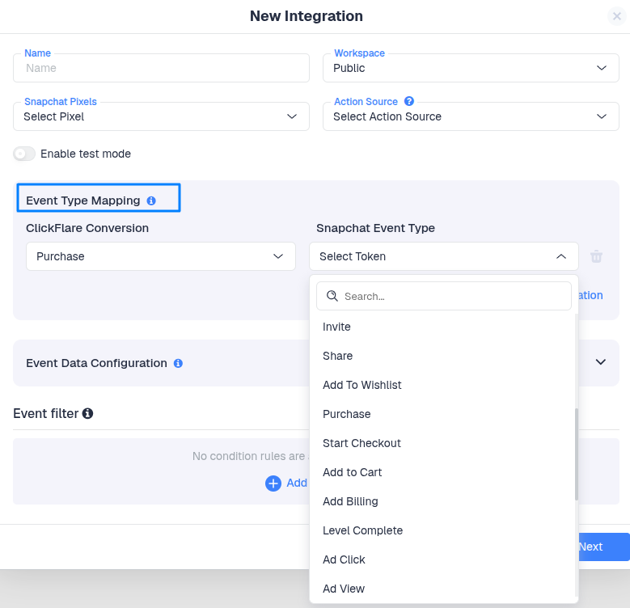Collapse the Select Token dropdown

point(443,256)
